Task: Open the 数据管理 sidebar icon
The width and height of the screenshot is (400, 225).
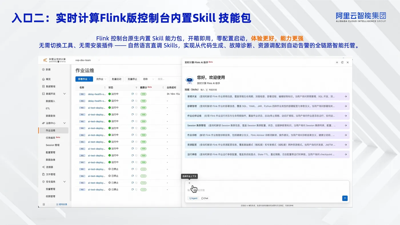Action: pyautogui.click(x=43, y=87)
